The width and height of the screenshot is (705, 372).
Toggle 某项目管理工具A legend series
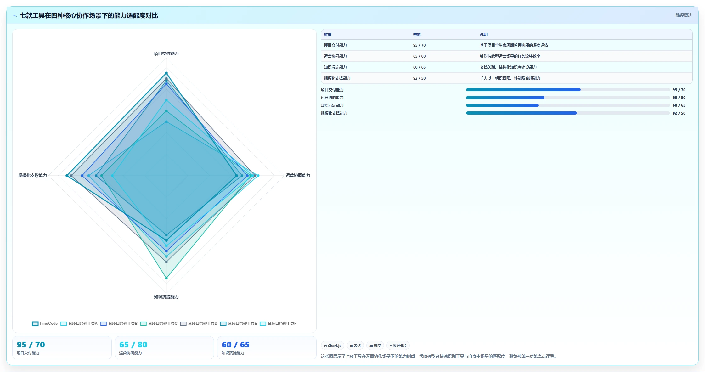[79, 324]
